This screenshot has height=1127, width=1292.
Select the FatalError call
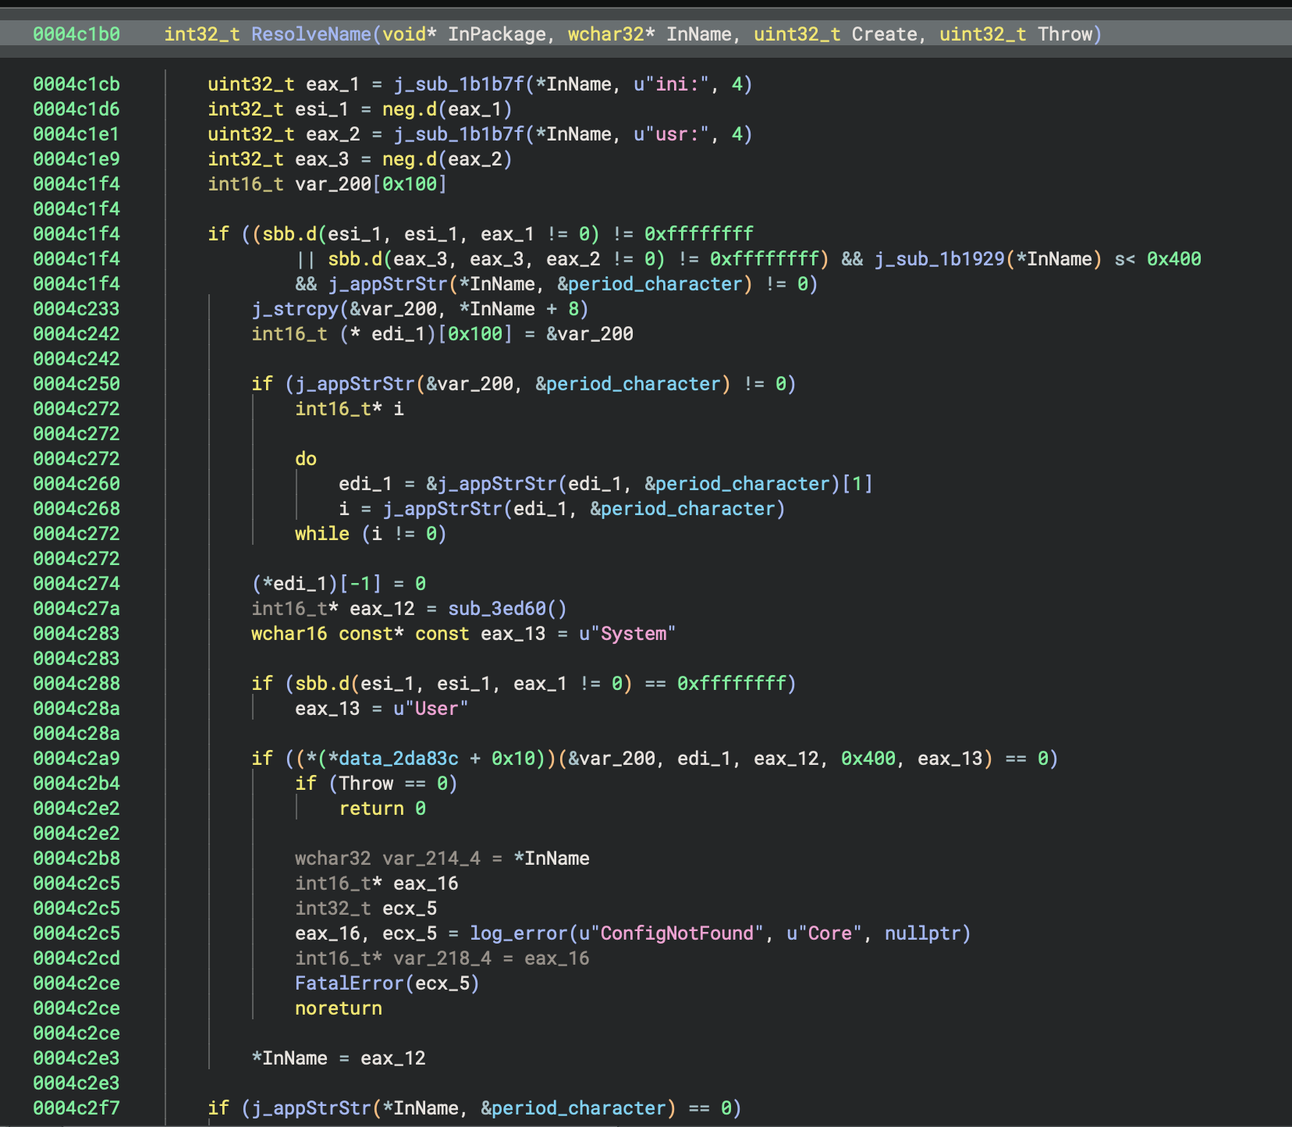pyautogui.click(x=350, y=983)
